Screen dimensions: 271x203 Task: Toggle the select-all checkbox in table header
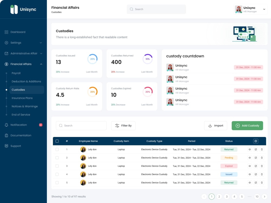57,141
